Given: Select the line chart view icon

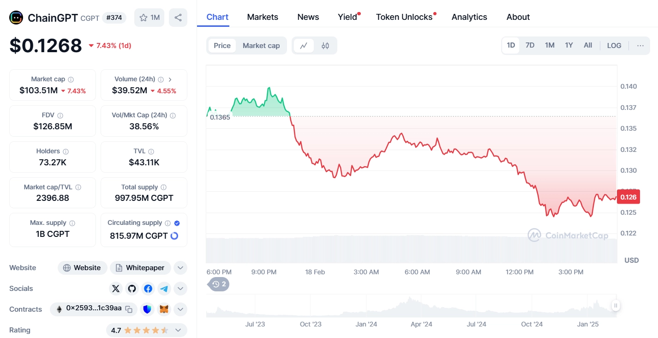Looking at the screenshot, I should tap(304, 46).
